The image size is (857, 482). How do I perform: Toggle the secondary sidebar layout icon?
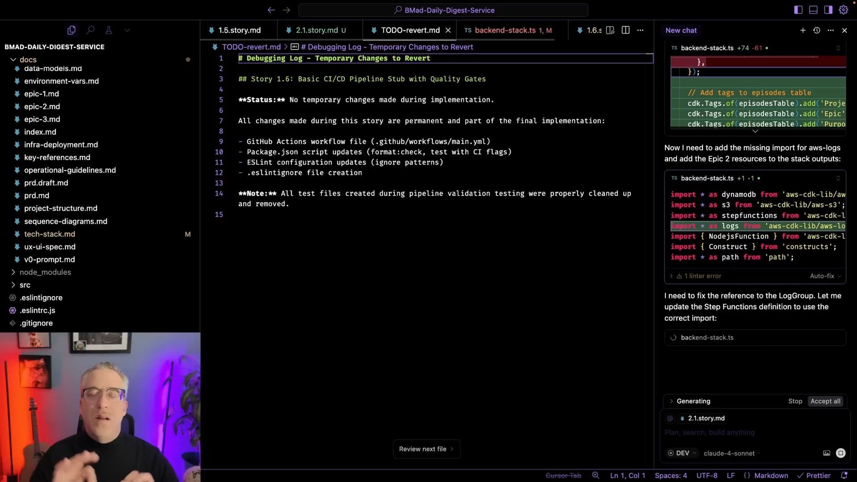pyautogui.click(x=828, y=10)
